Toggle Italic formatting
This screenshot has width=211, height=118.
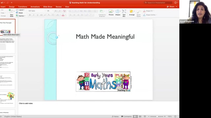pos(34,15)
